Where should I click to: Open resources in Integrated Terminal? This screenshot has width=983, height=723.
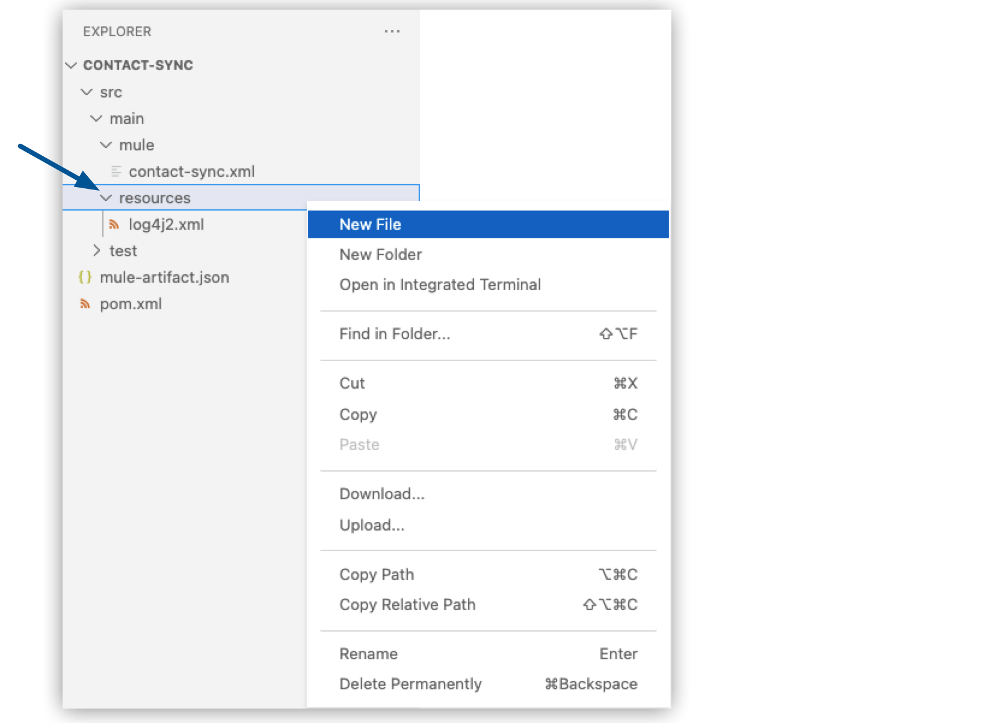pos(441,285)
